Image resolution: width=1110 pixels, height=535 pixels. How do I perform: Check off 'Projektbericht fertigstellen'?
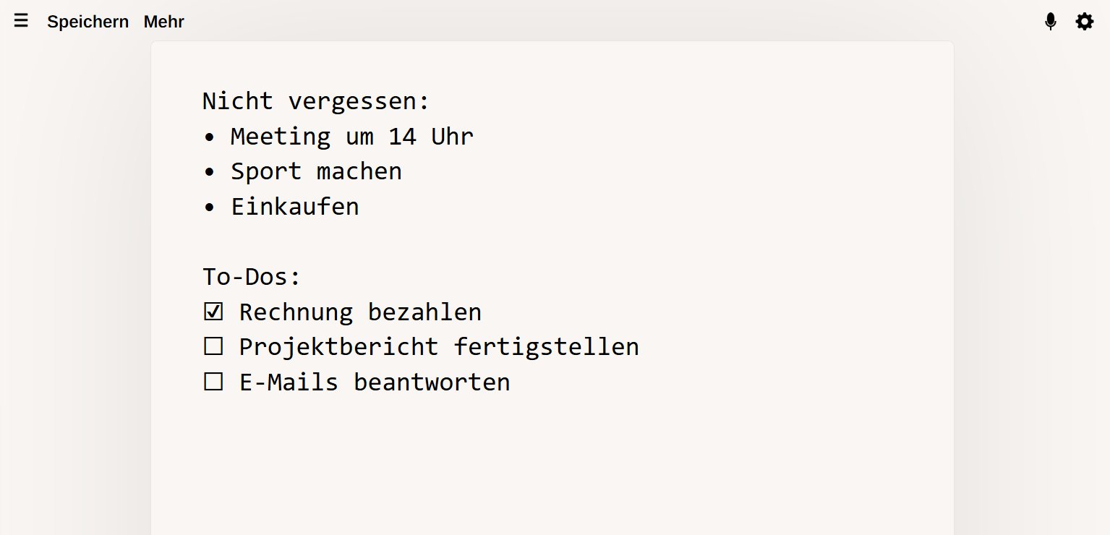tap(213, 345)
